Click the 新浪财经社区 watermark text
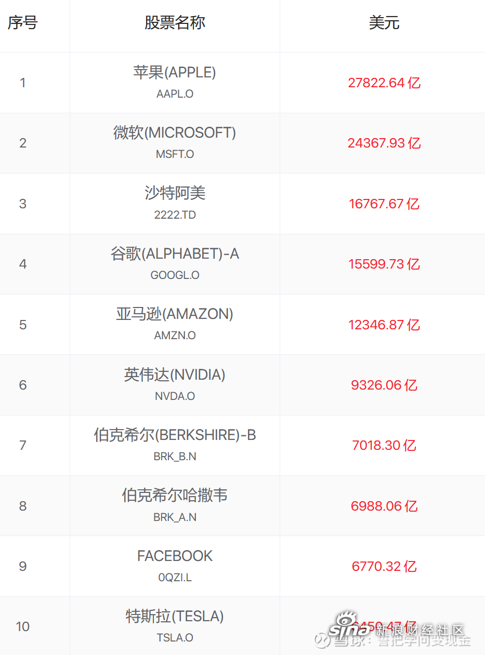Viewport: 485px width, 655px height. [420, 631]
